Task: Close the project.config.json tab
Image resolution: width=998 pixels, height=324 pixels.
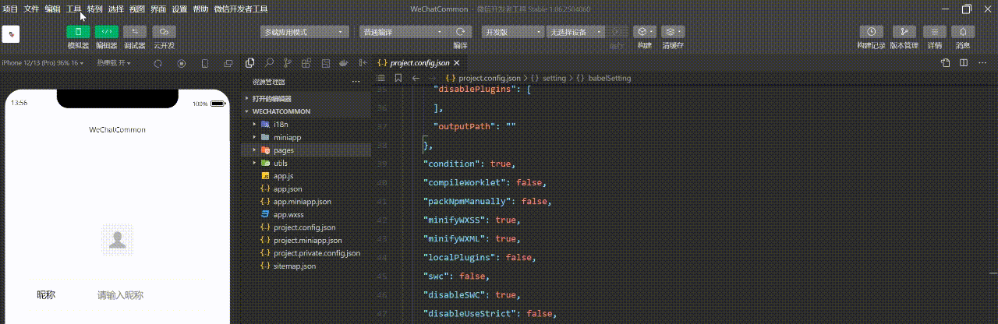Action: point(458,63)
